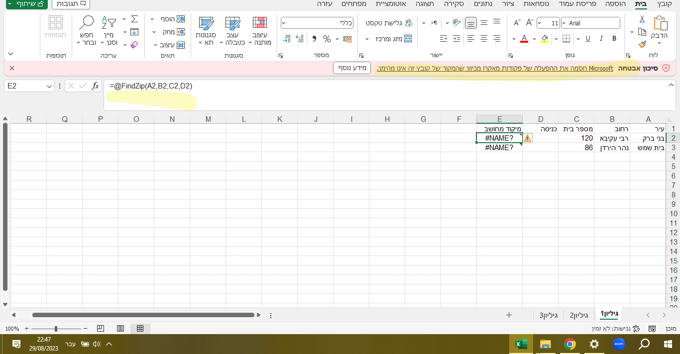The height and width of the screenshot is (354, 680).
Task: Click the Comments (תגובות) button
Action: click(x=71, y=4)
